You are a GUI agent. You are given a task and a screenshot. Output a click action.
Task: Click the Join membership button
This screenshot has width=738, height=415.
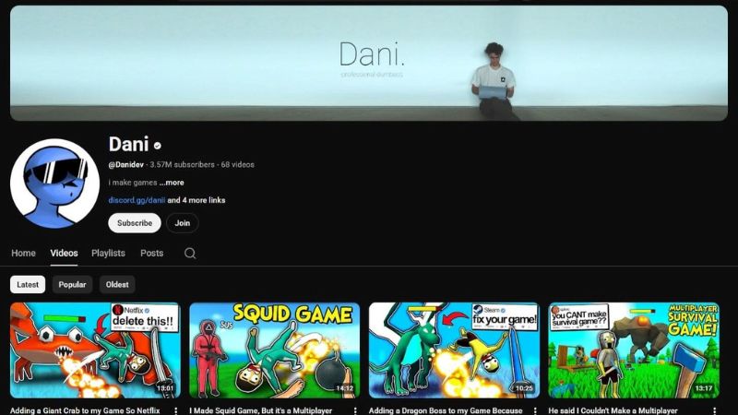[182, 223]
